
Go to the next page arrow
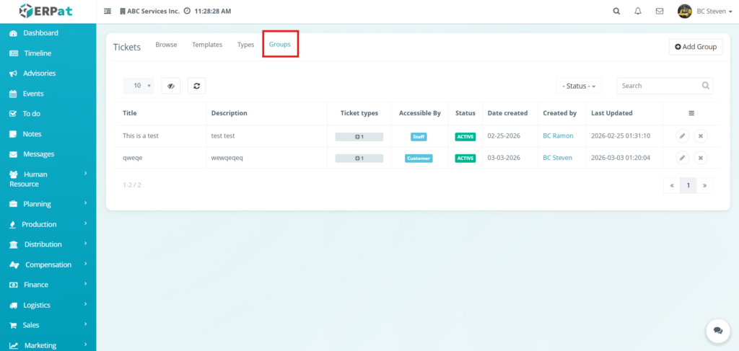704,185
